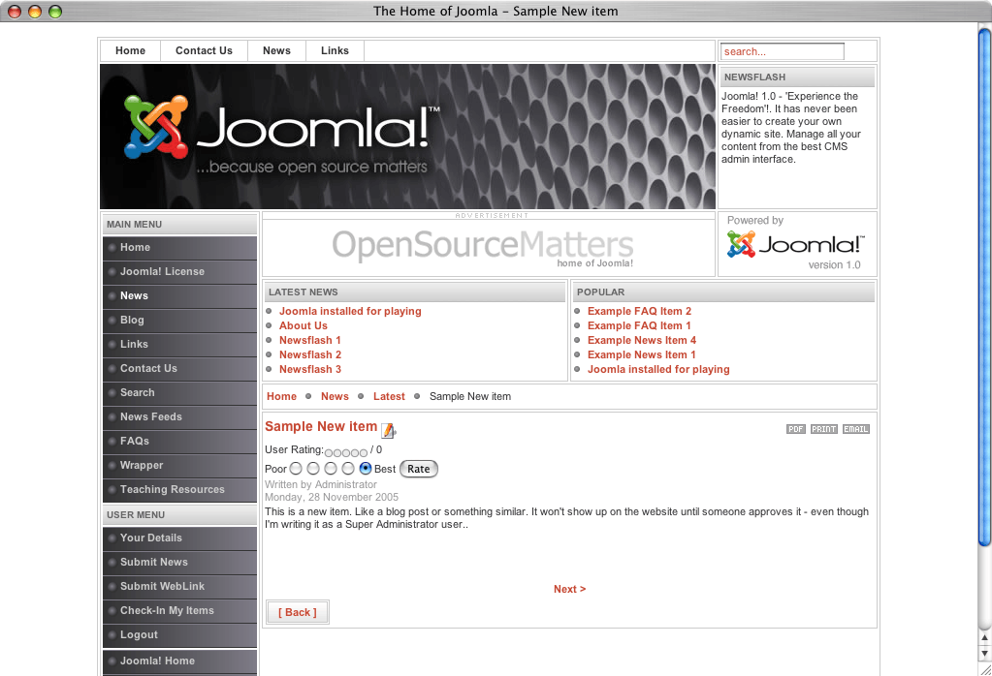992x676 pixels.
Task: Open Home in the top navigation bar
Action: (130, 50)
